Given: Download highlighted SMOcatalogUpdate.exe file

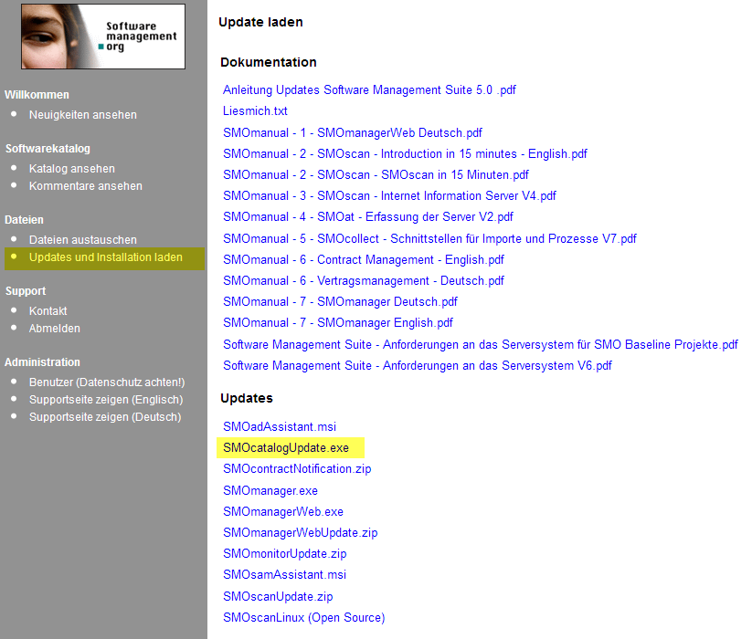Looking at the screenshot, I should point(285,448).
